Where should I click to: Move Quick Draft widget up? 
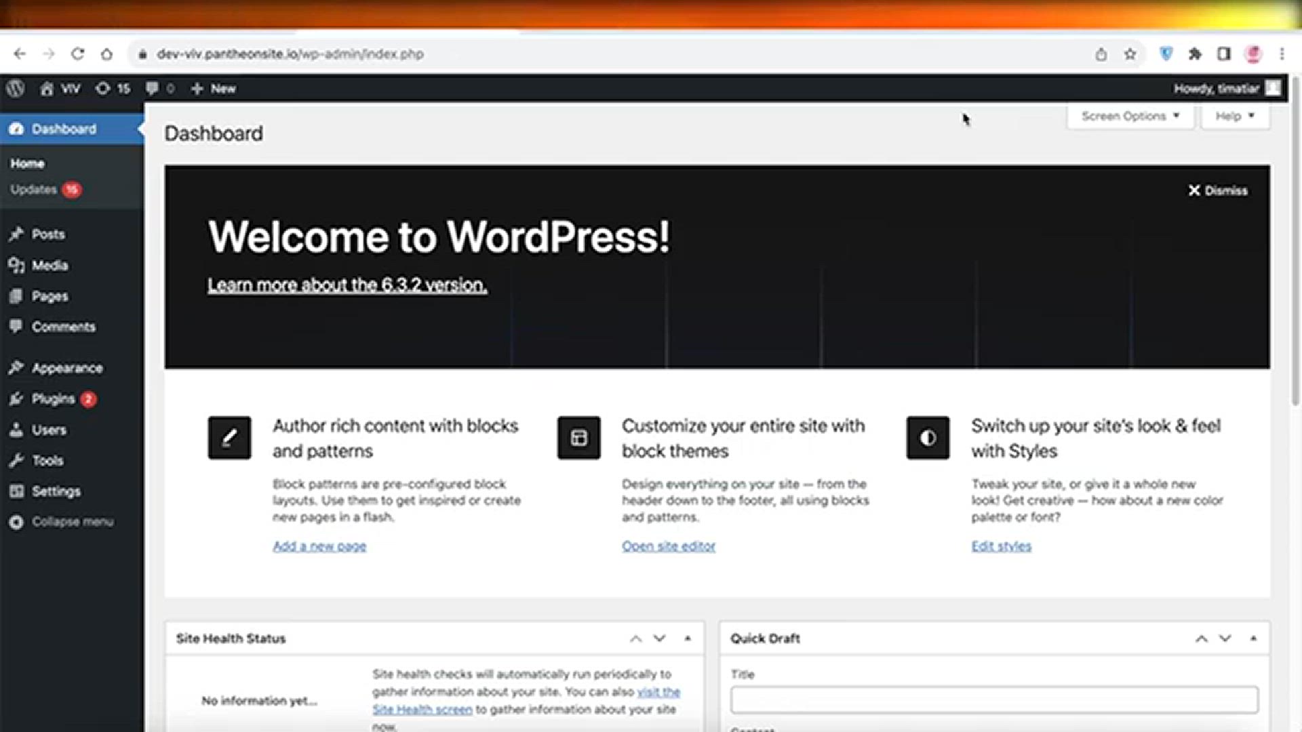[1201, 638]
